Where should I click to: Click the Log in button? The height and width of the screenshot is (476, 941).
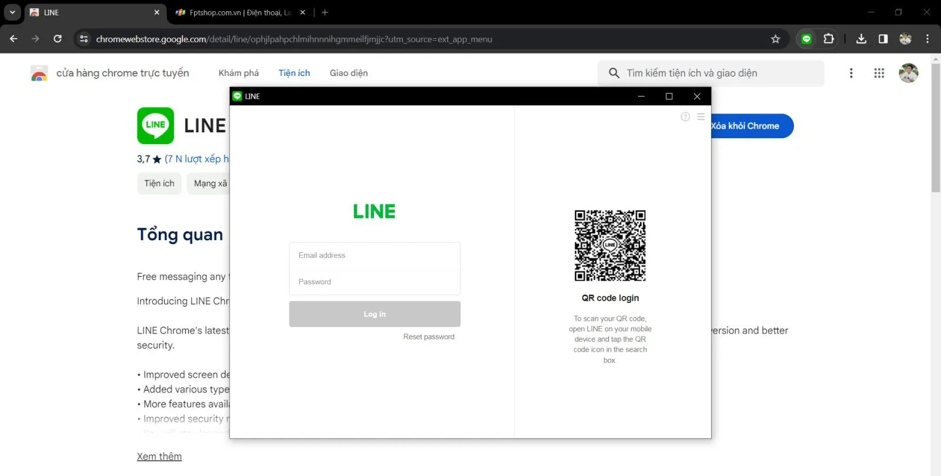(375, 314)
